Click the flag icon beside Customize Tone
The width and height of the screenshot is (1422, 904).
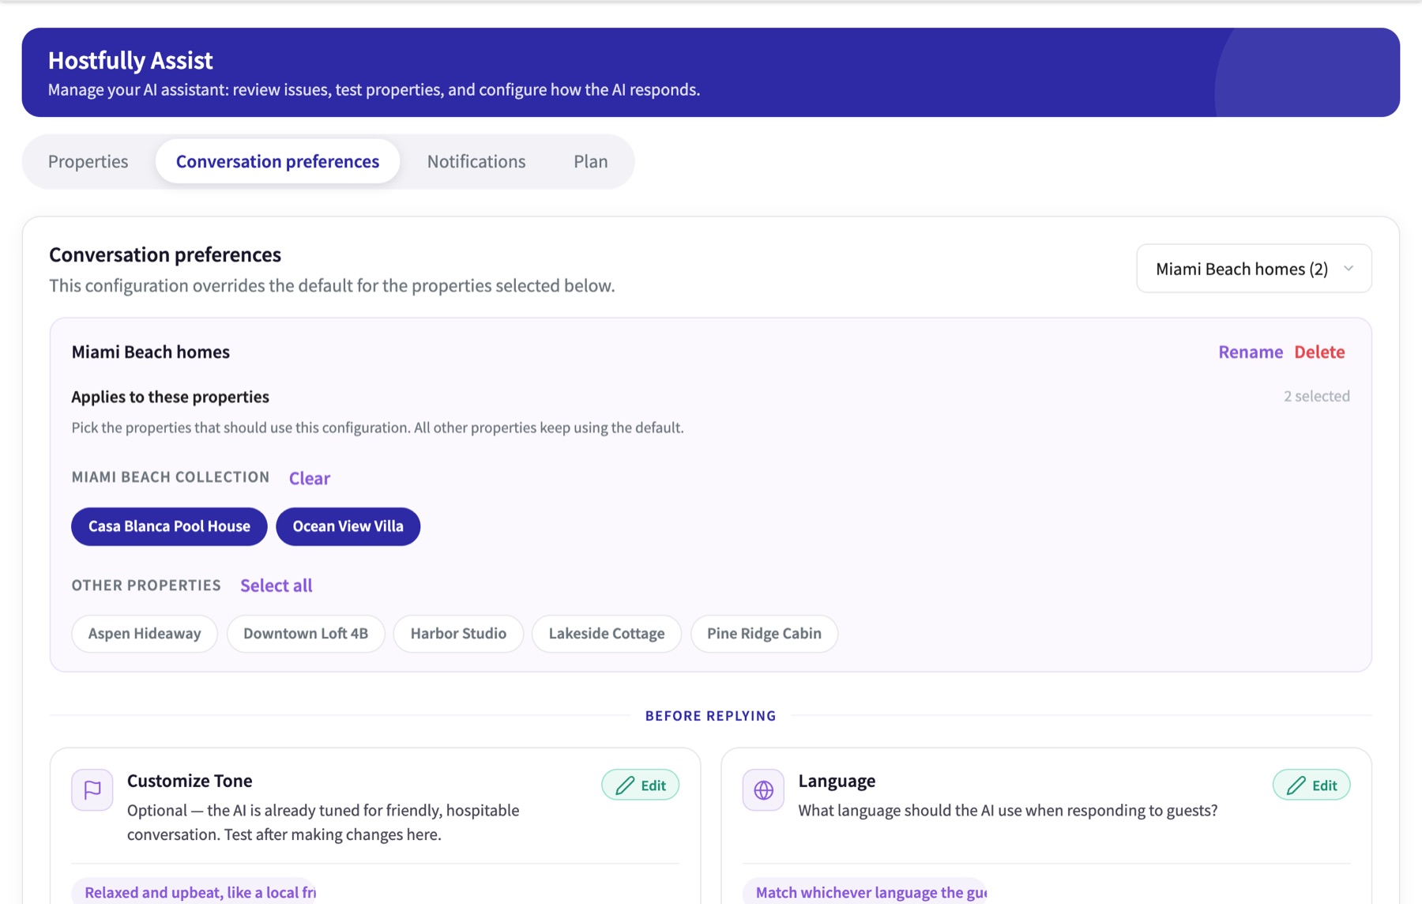(92, 789)
